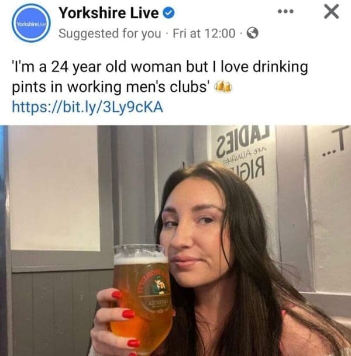
Task: Click the globe public audience icon
Action: pyautogui.click(x=253, y=33)
